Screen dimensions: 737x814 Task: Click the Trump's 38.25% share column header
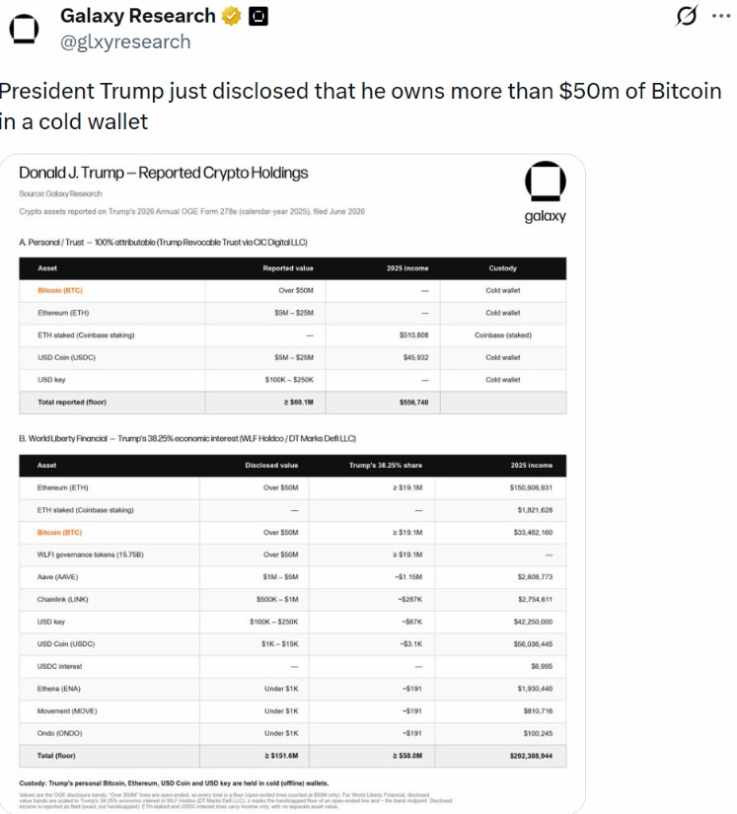(x=386, y=465)
